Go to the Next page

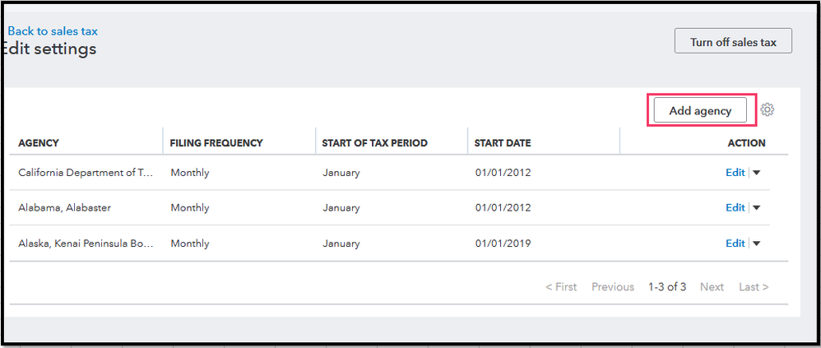tap(712, 287)
